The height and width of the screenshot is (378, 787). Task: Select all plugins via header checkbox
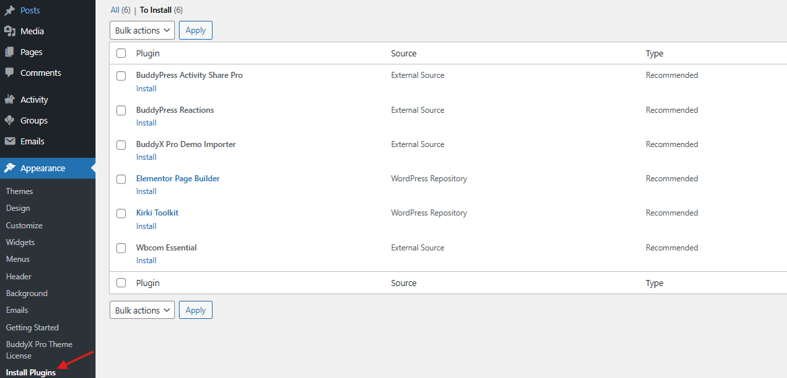click(x=121, y=53)
